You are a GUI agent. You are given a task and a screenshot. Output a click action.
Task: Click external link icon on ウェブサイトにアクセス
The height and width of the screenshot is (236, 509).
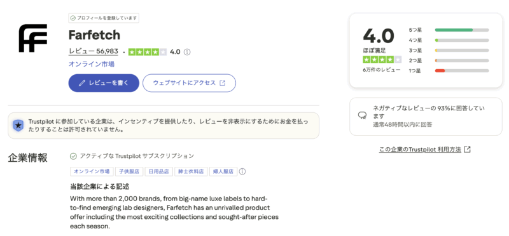pyautogui.click(x=222, y=83)
